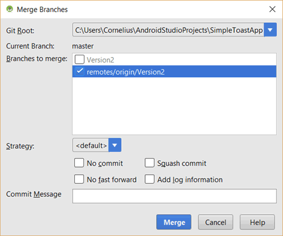
Task: Select the Version2 branch row
Action: pyautogui.click(x=174, y=59)
